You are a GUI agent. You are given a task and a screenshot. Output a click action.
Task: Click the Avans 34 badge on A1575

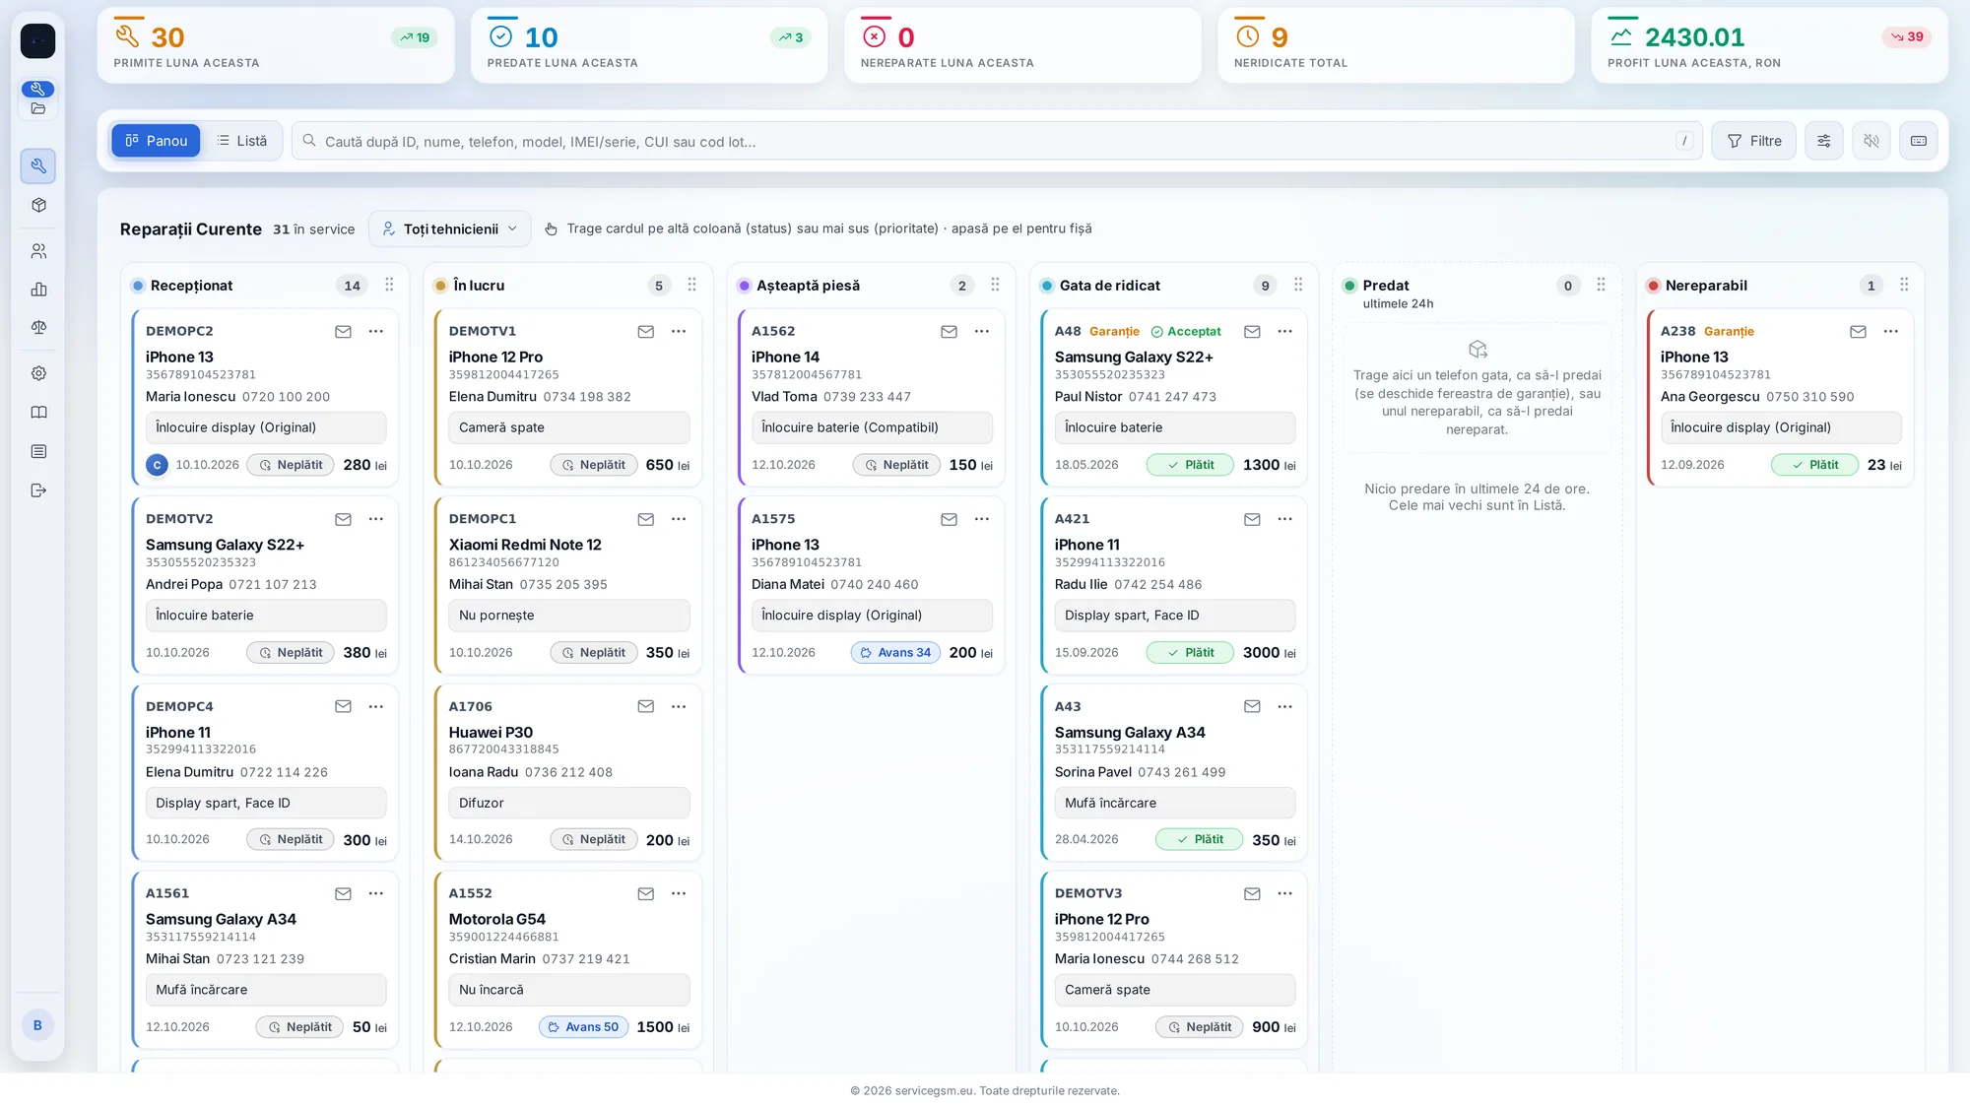pos(895,653)
